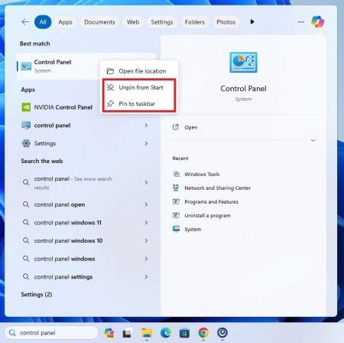344x343 pixels.
Task: Choose Unpin from Start in context menu
Action: point(139,87)
